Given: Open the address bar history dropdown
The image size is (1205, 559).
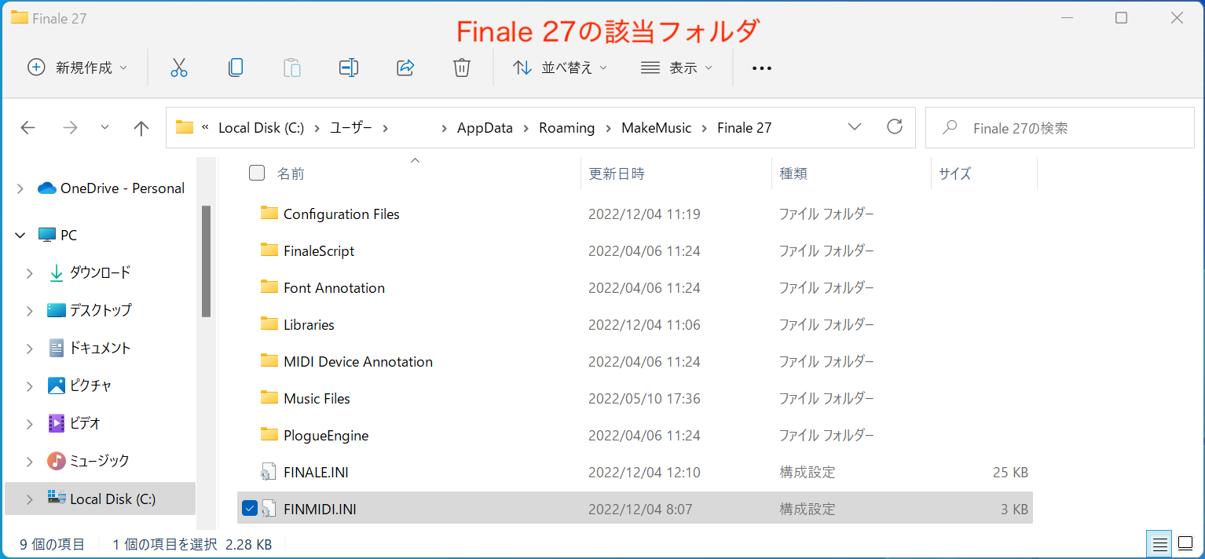Looking at the screenshot, I should [x=855, y=127].
